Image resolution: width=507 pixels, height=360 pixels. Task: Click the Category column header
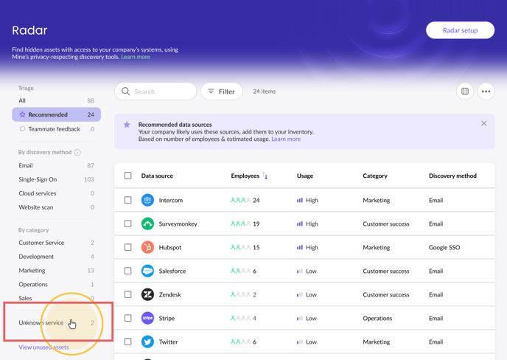(375, 176)
